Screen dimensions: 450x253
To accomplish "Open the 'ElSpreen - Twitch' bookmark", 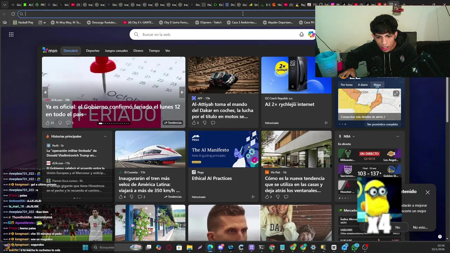I will point(208,22).
